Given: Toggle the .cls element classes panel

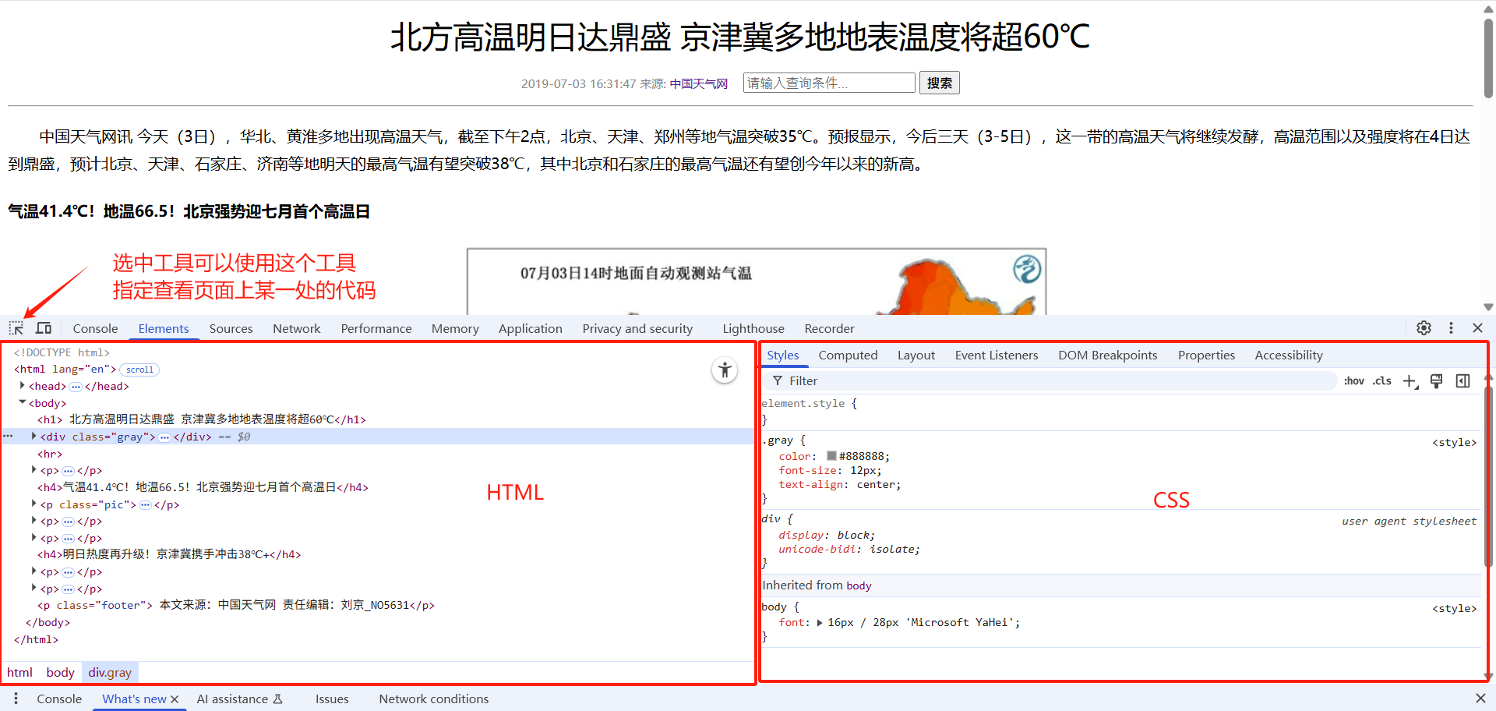Looking at the screenshot, I should point(1382,381).
